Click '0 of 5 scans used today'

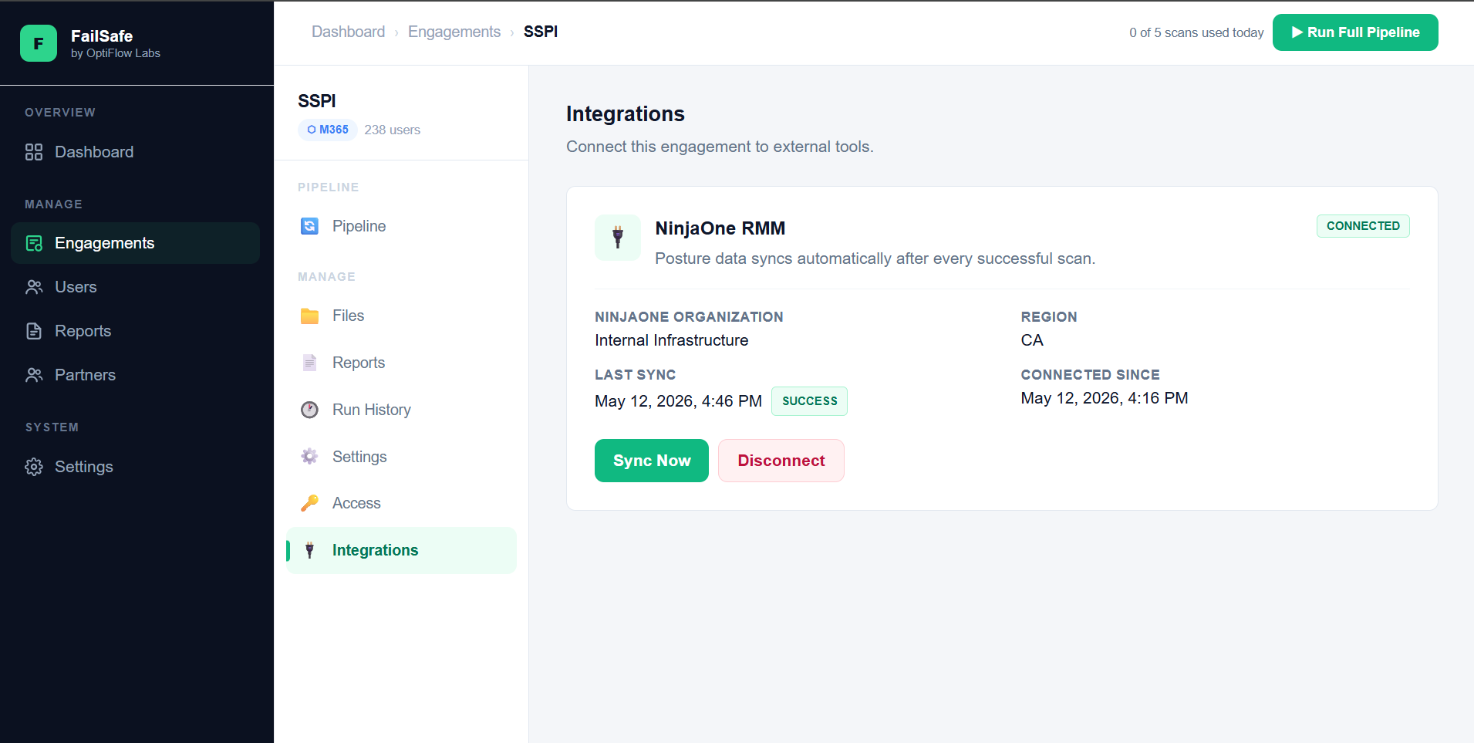click(x=1196, y=32)
